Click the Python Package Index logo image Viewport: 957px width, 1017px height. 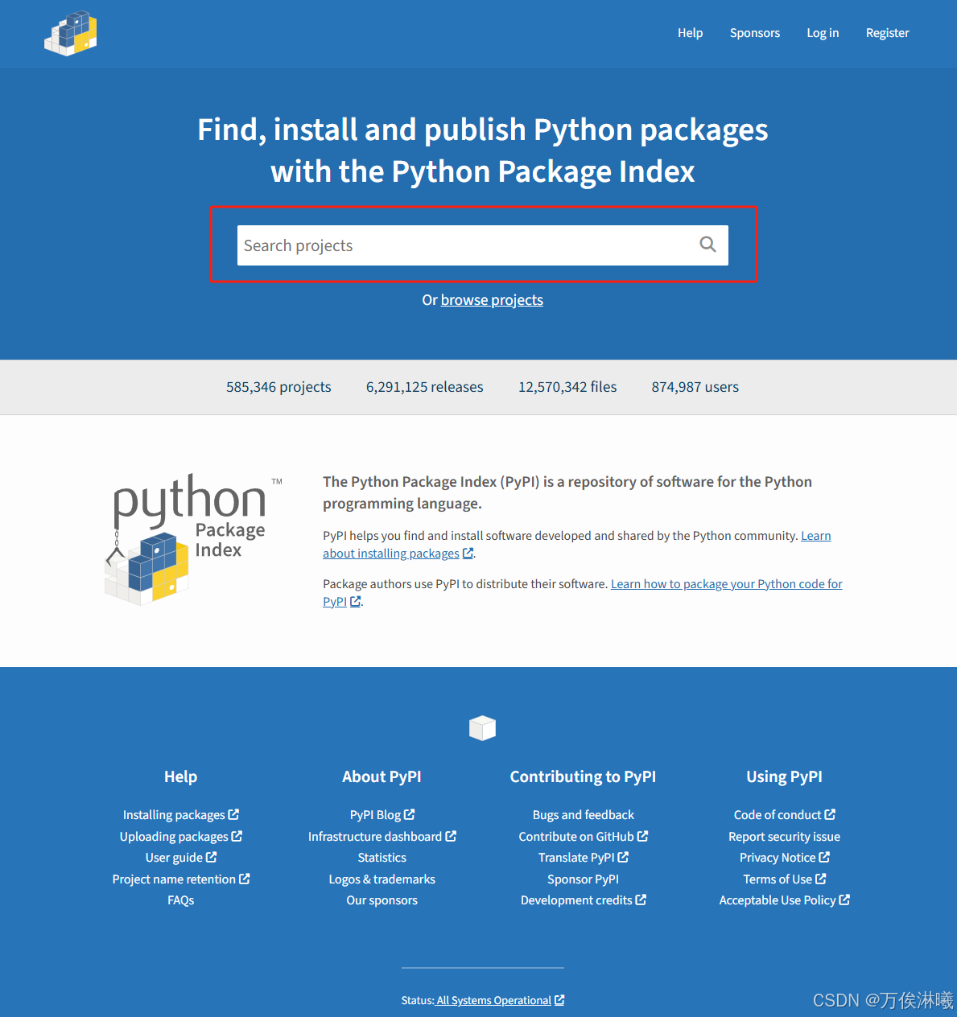pos(194,538)
